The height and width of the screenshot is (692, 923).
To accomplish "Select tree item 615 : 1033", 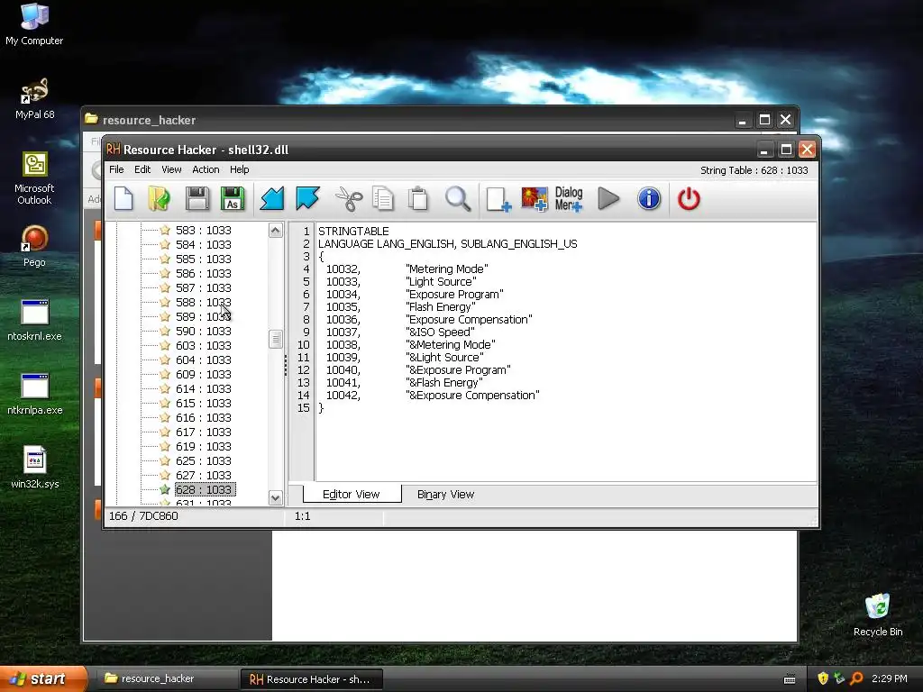I will click(x=203, y=403).
